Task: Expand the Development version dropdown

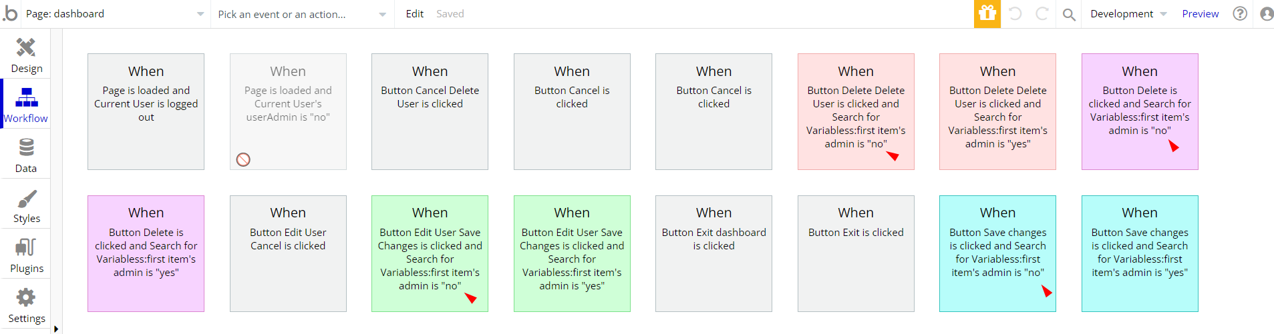Action: pyautogui.click(x=1128, y=14)
